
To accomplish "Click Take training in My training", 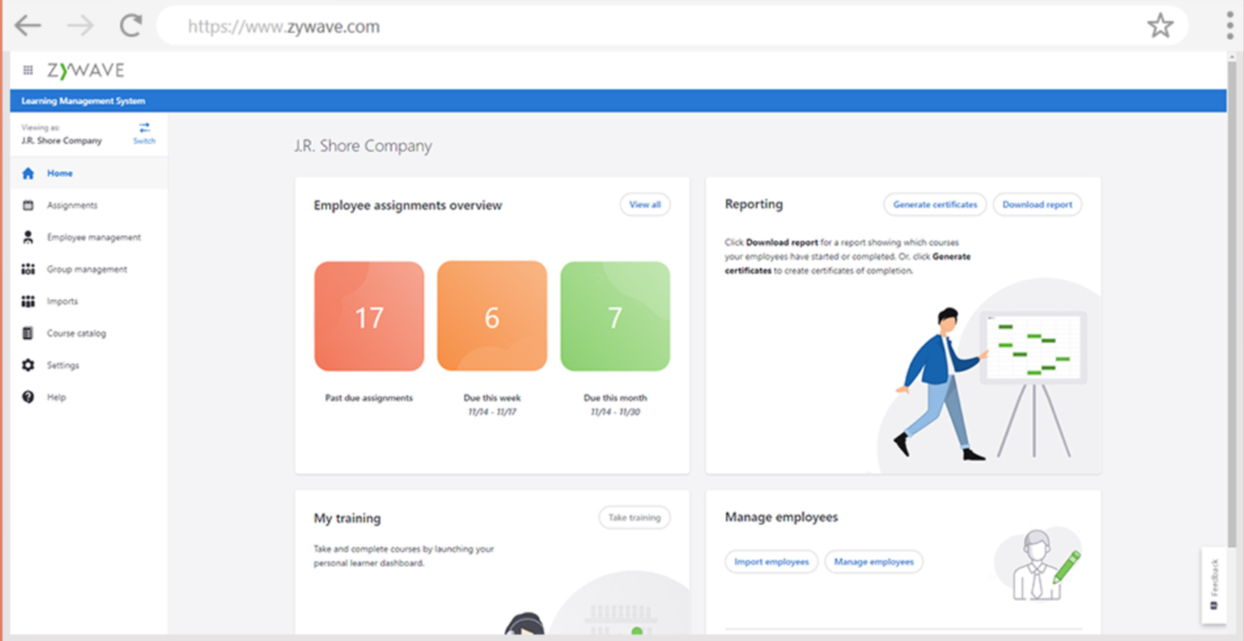I will pos(634,517).
